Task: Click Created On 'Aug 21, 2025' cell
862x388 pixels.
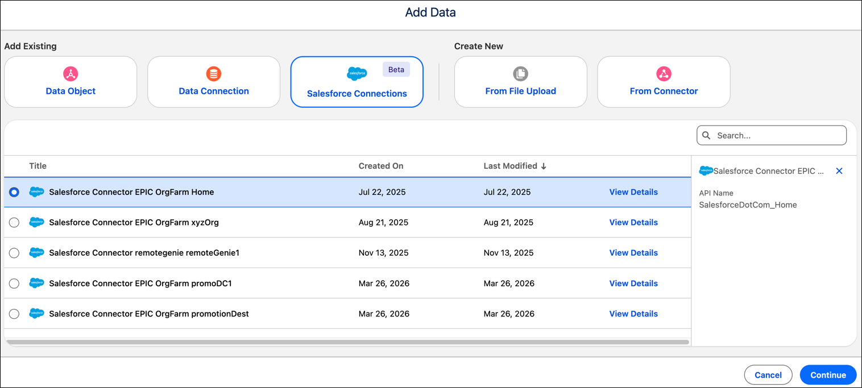Action: pyautogui.click(x=383, y=222)
